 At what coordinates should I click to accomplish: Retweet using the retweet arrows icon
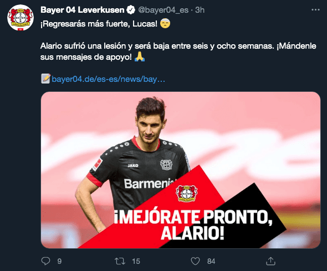[120, 261]
